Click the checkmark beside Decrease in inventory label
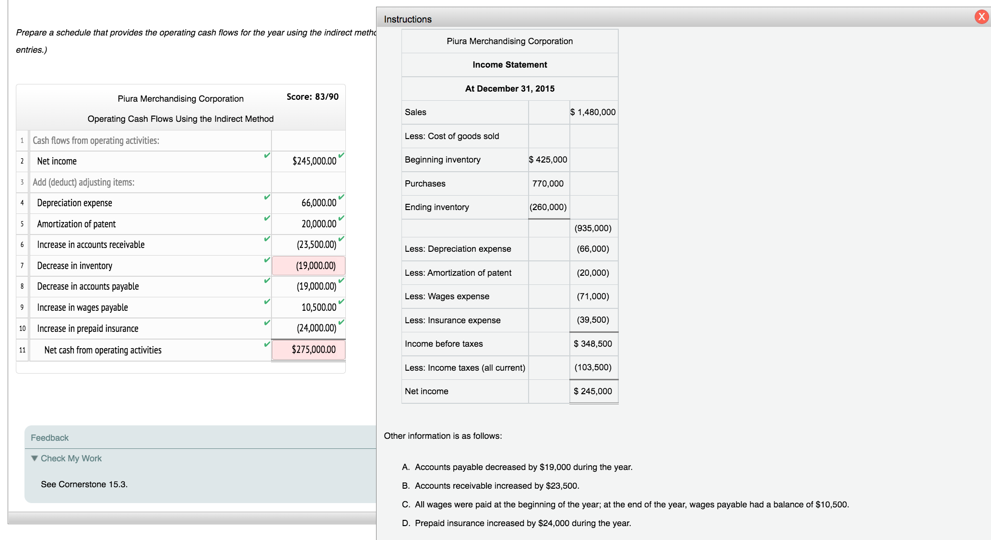The image size is (991, 540). click(x=266, y=260)
